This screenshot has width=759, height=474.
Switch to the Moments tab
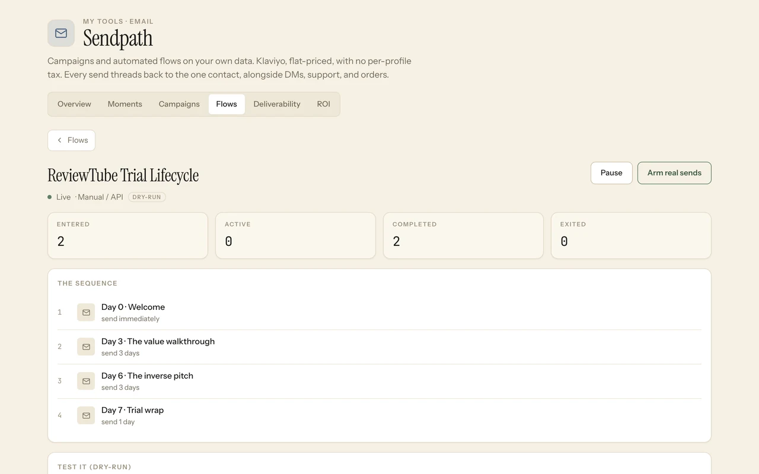click(125, 104)
